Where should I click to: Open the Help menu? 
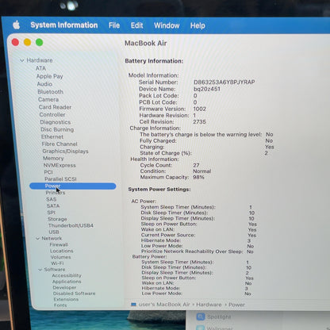click(198, 25)
